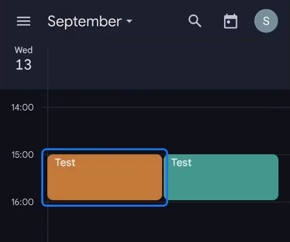This screenshot has height=242, width=290.
Task: Open the S account avatar
Action: click(266, 21)
